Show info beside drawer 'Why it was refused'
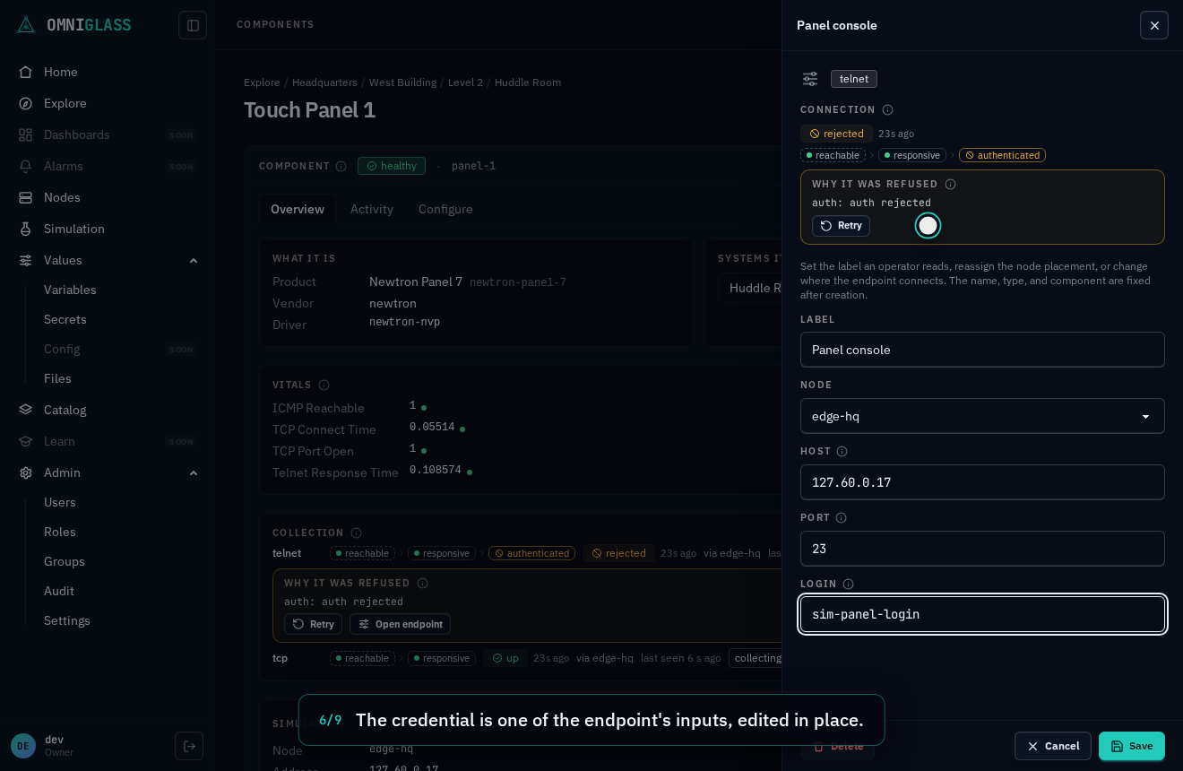This screenshot has height=771, width=1183. coord(950,184)
